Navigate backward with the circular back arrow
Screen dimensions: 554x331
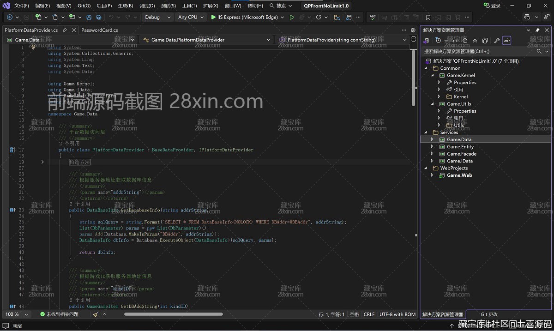[9, 17]
